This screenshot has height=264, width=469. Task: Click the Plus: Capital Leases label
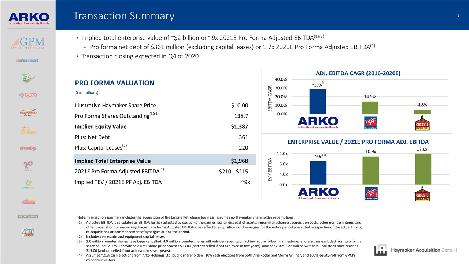point(101,147)
